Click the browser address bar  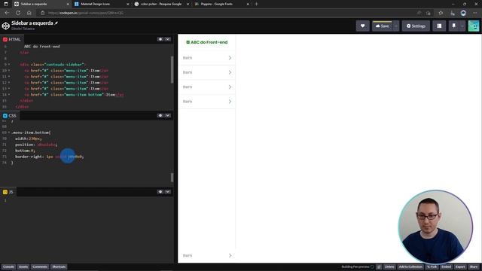227,13
